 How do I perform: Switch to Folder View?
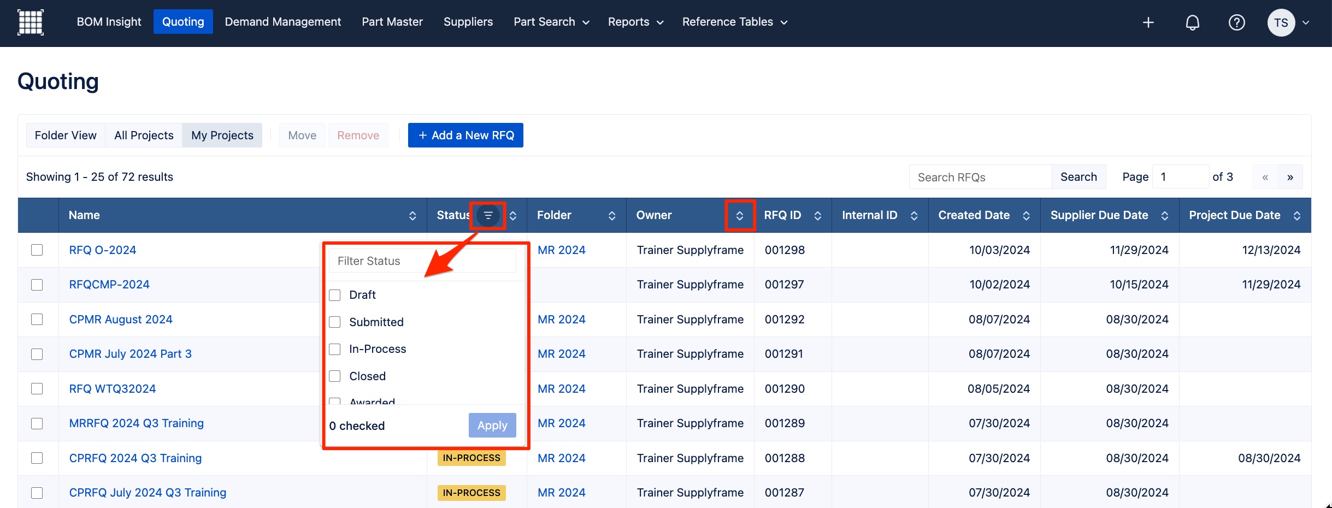coord(66,135)
